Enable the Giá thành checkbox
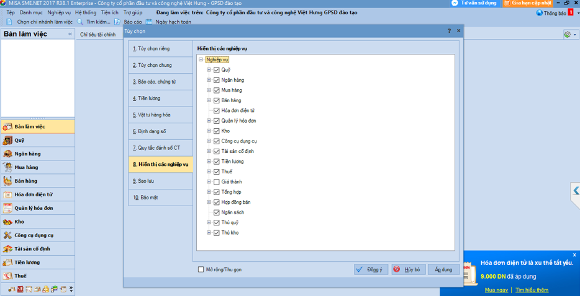The height and width of the screenshot is (296, 580). [x=217, y=182]
